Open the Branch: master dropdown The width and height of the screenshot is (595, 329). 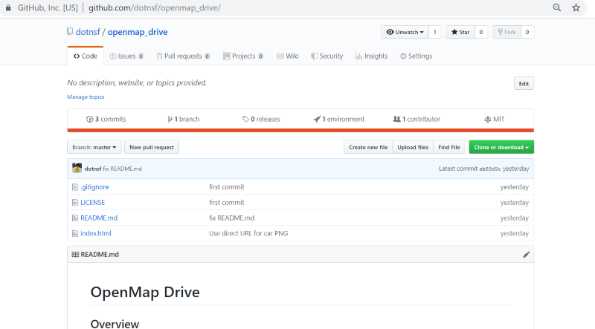[94, 147]
